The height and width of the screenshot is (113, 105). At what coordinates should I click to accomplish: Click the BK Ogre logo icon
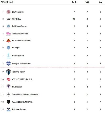[x=8, y=48]
